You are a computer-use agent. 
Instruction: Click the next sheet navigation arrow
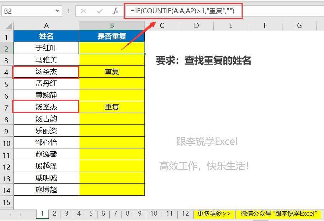tap(20, 215)
